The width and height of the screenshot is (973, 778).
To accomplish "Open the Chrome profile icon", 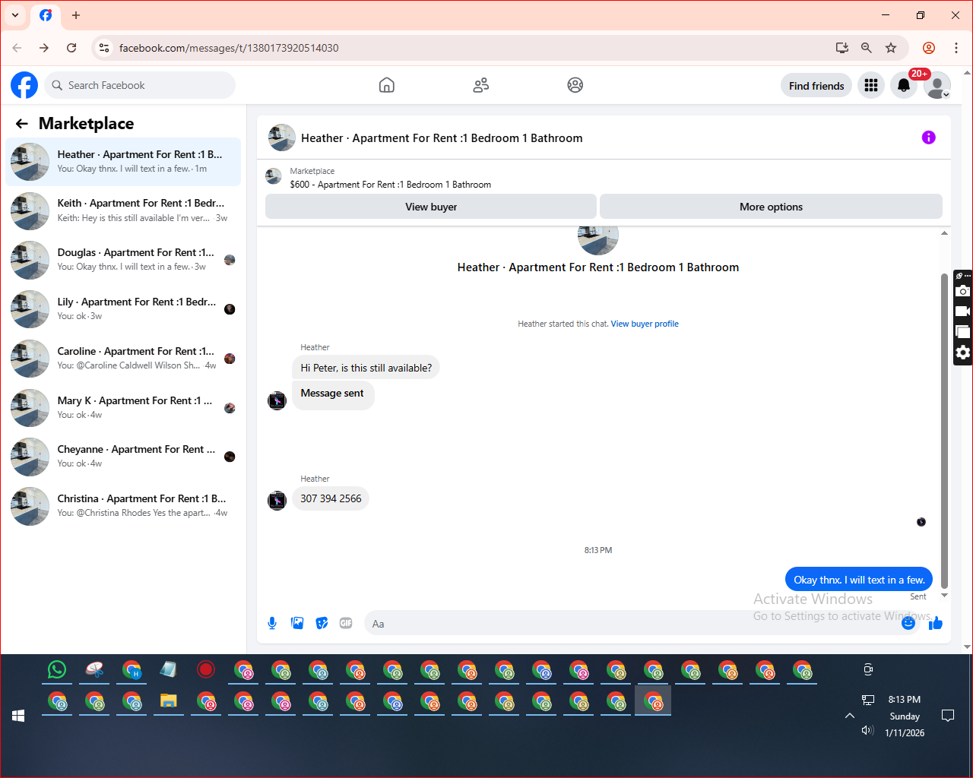I will click(x=929, y=48).
